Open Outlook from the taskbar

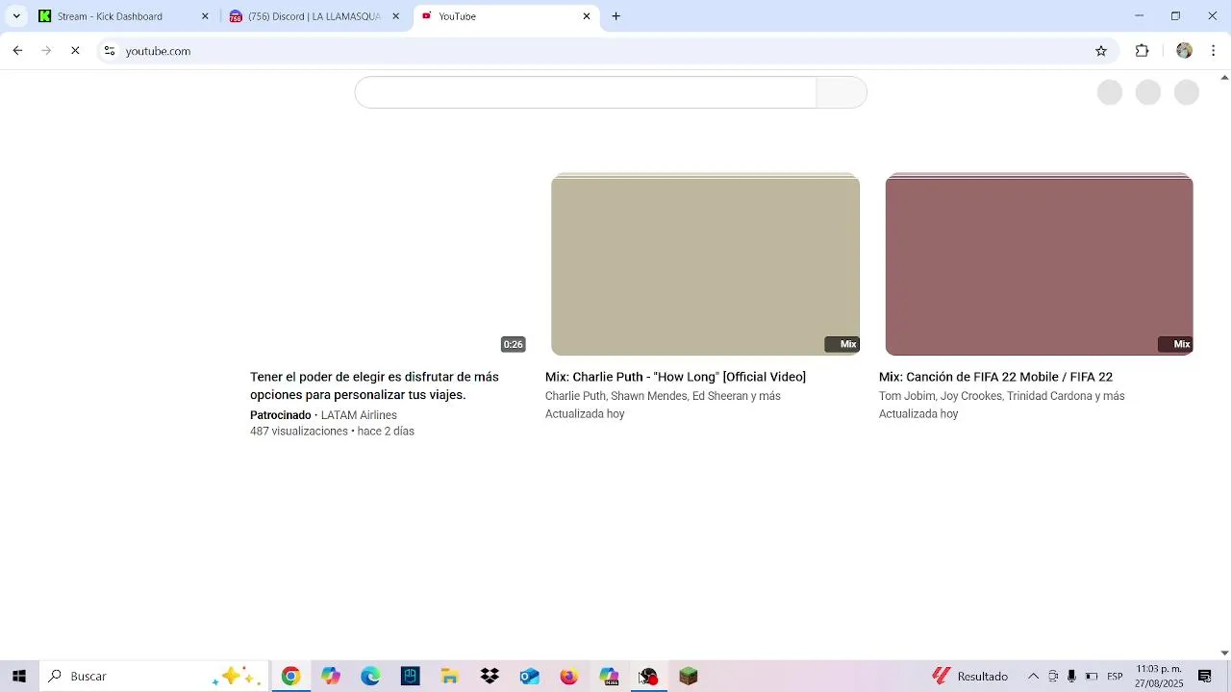(x=530, y=677)
